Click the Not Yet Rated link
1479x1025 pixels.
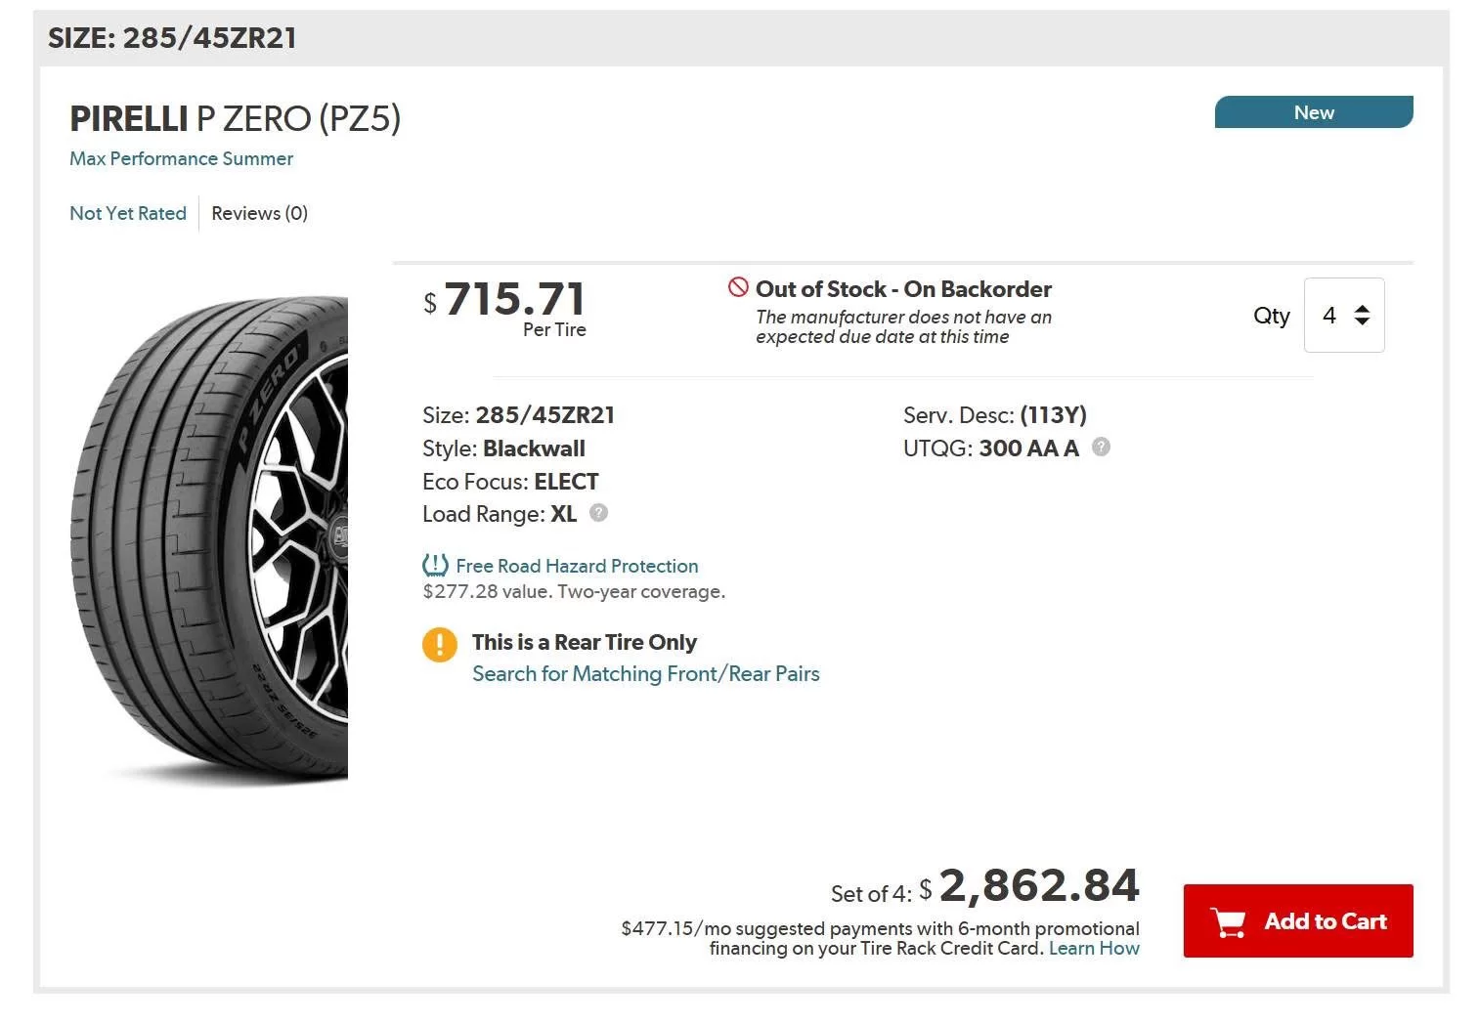click(128, 213)
